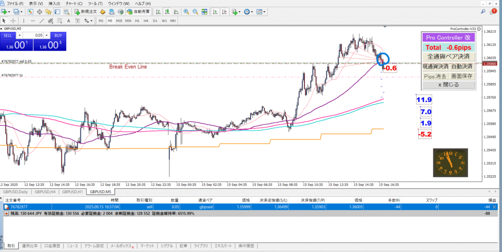Switch to the GBPUSD,Daily chart tab
Screen dimensions: 502x252
[15, 192]
